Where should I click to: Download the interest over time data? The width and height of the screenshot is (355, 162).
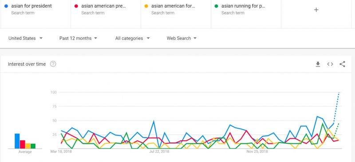tap(318, 64)
